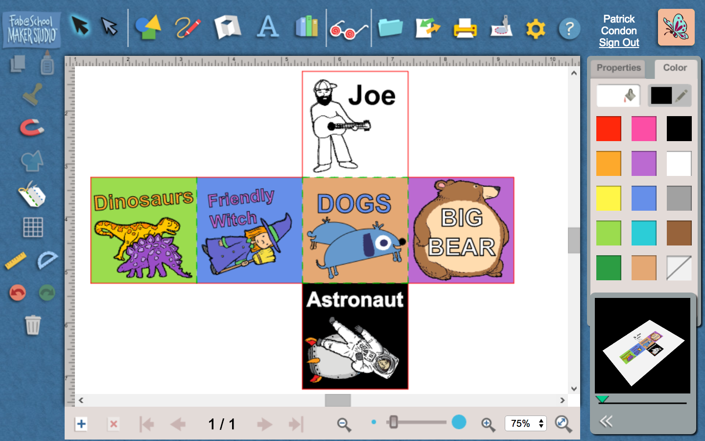The height and width of the screenshot is (441, 705).
Task: Pick the brown color swatch
Action: click(x=679, y=233)
